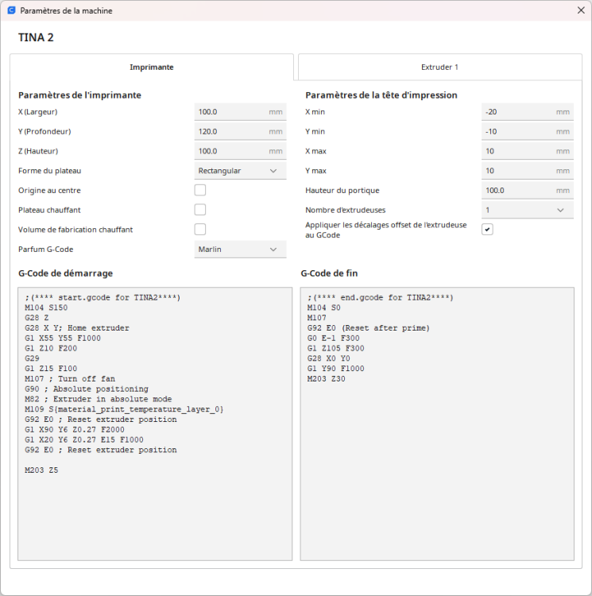Open the Nombre d'extrudeuses dropdown
The width and height of the screenshot is (592, 596).
pyautogui.click(x=528, y=210)
